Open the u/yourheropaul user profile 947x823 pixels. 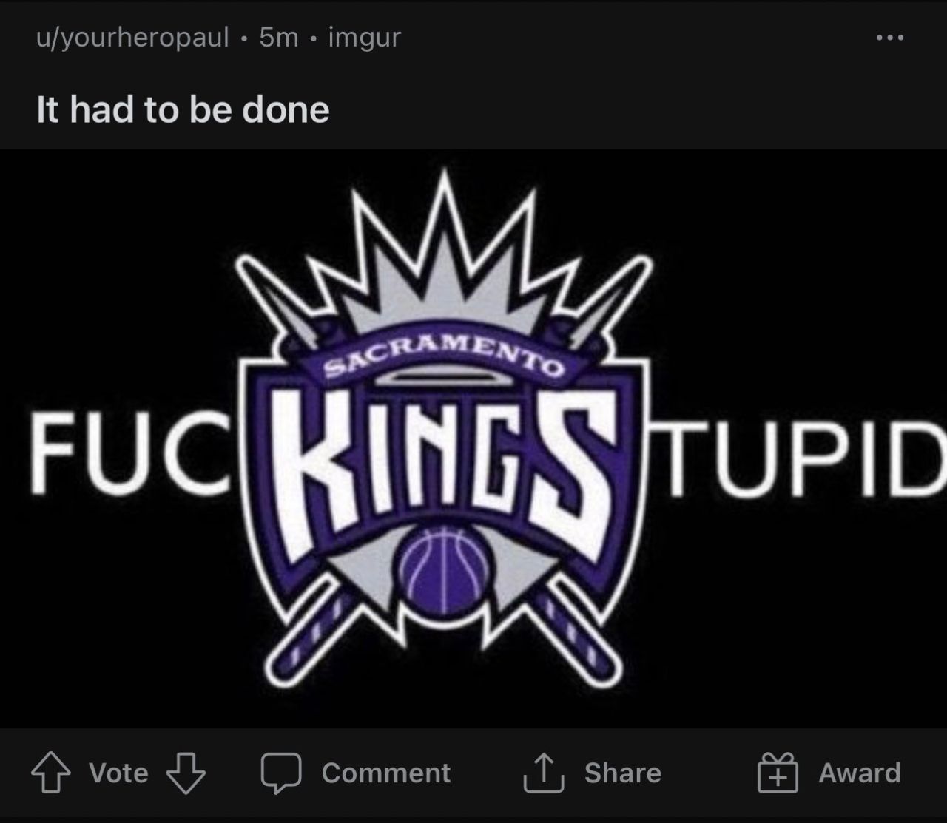point(132,38)
